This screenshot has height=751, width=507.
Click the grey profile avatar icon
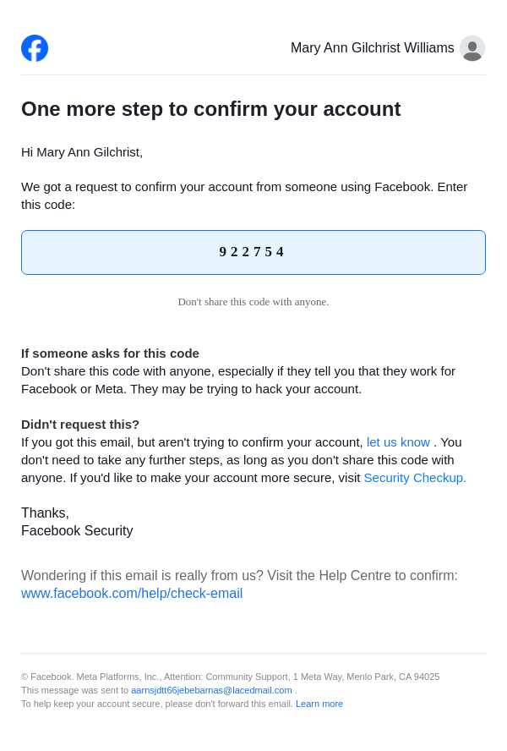pyautogui.click(x=472, y=48)
